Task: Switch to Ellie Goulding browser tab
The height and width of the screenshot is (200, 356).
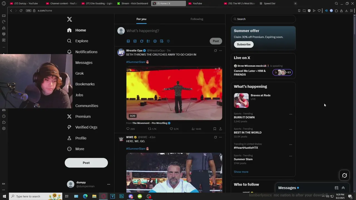Action: [97, 3]
